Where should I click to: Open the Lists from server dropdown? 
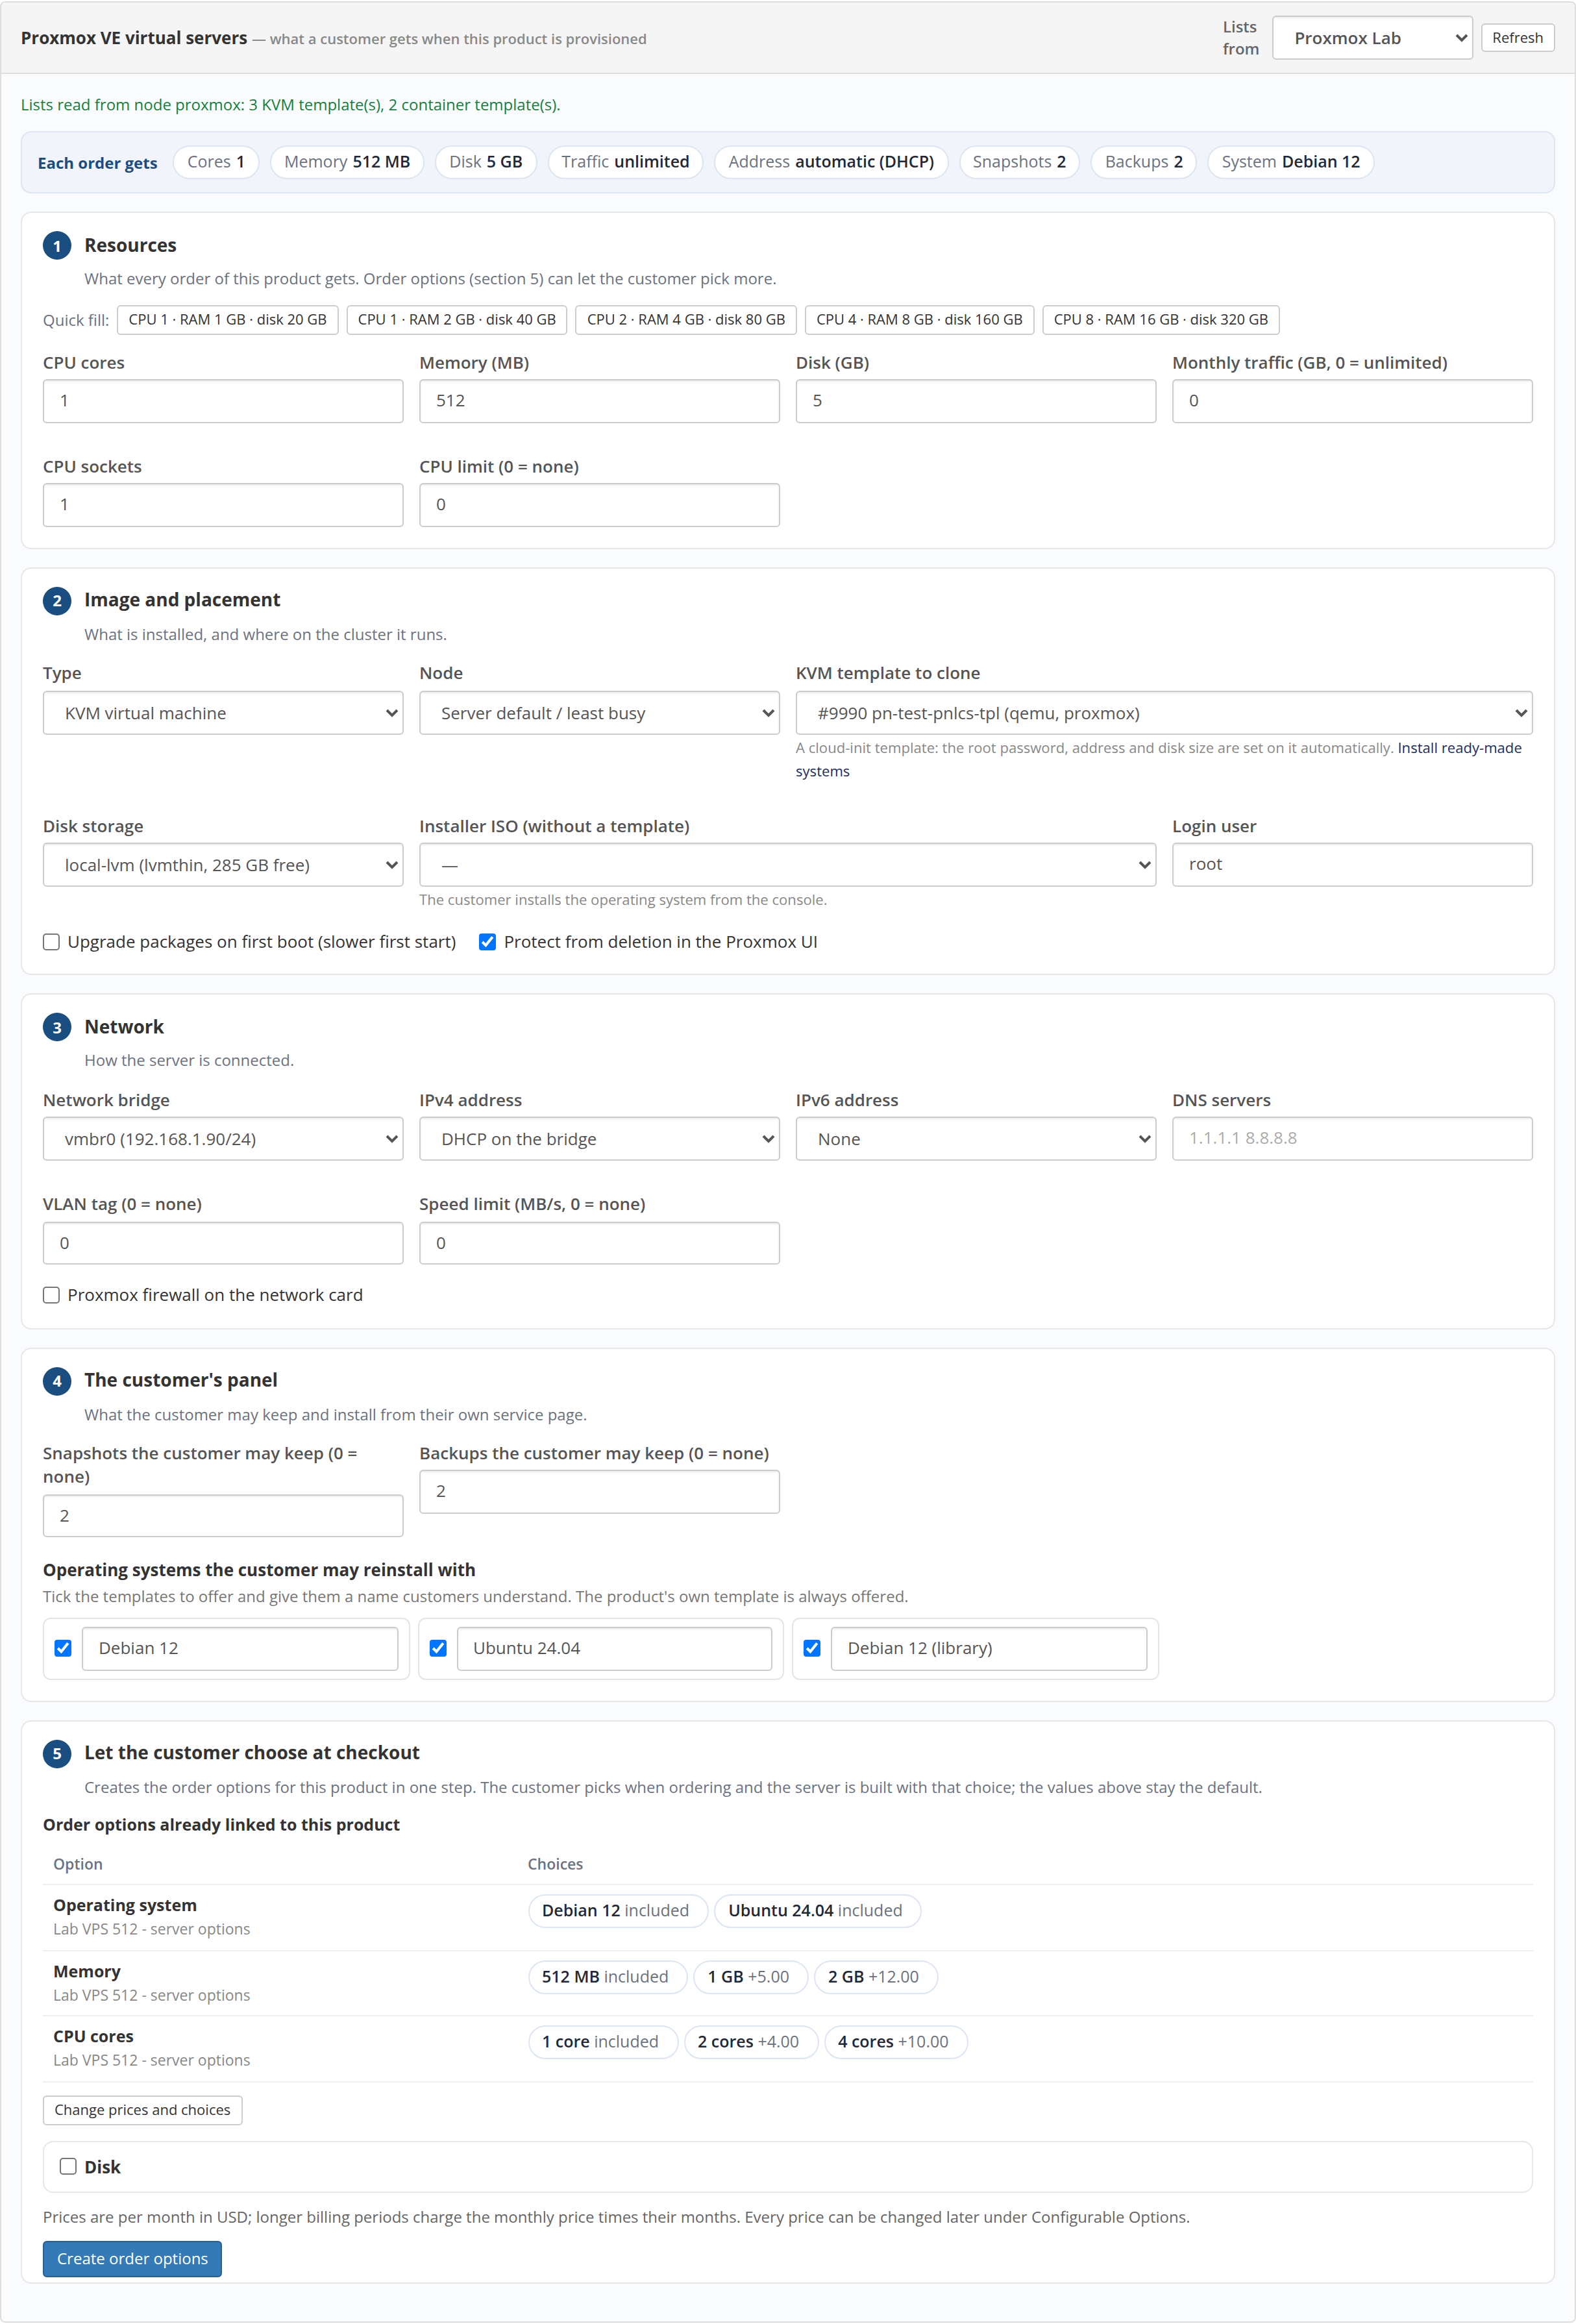coord(1372,38)
